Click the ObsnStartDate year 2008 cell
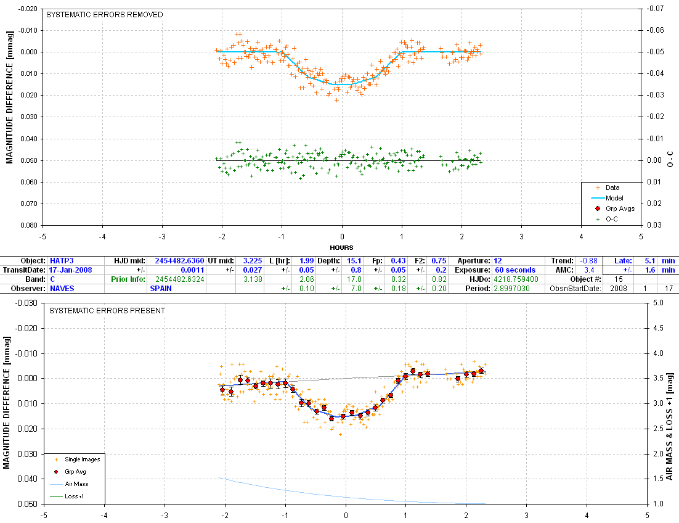 click(619, 289)
